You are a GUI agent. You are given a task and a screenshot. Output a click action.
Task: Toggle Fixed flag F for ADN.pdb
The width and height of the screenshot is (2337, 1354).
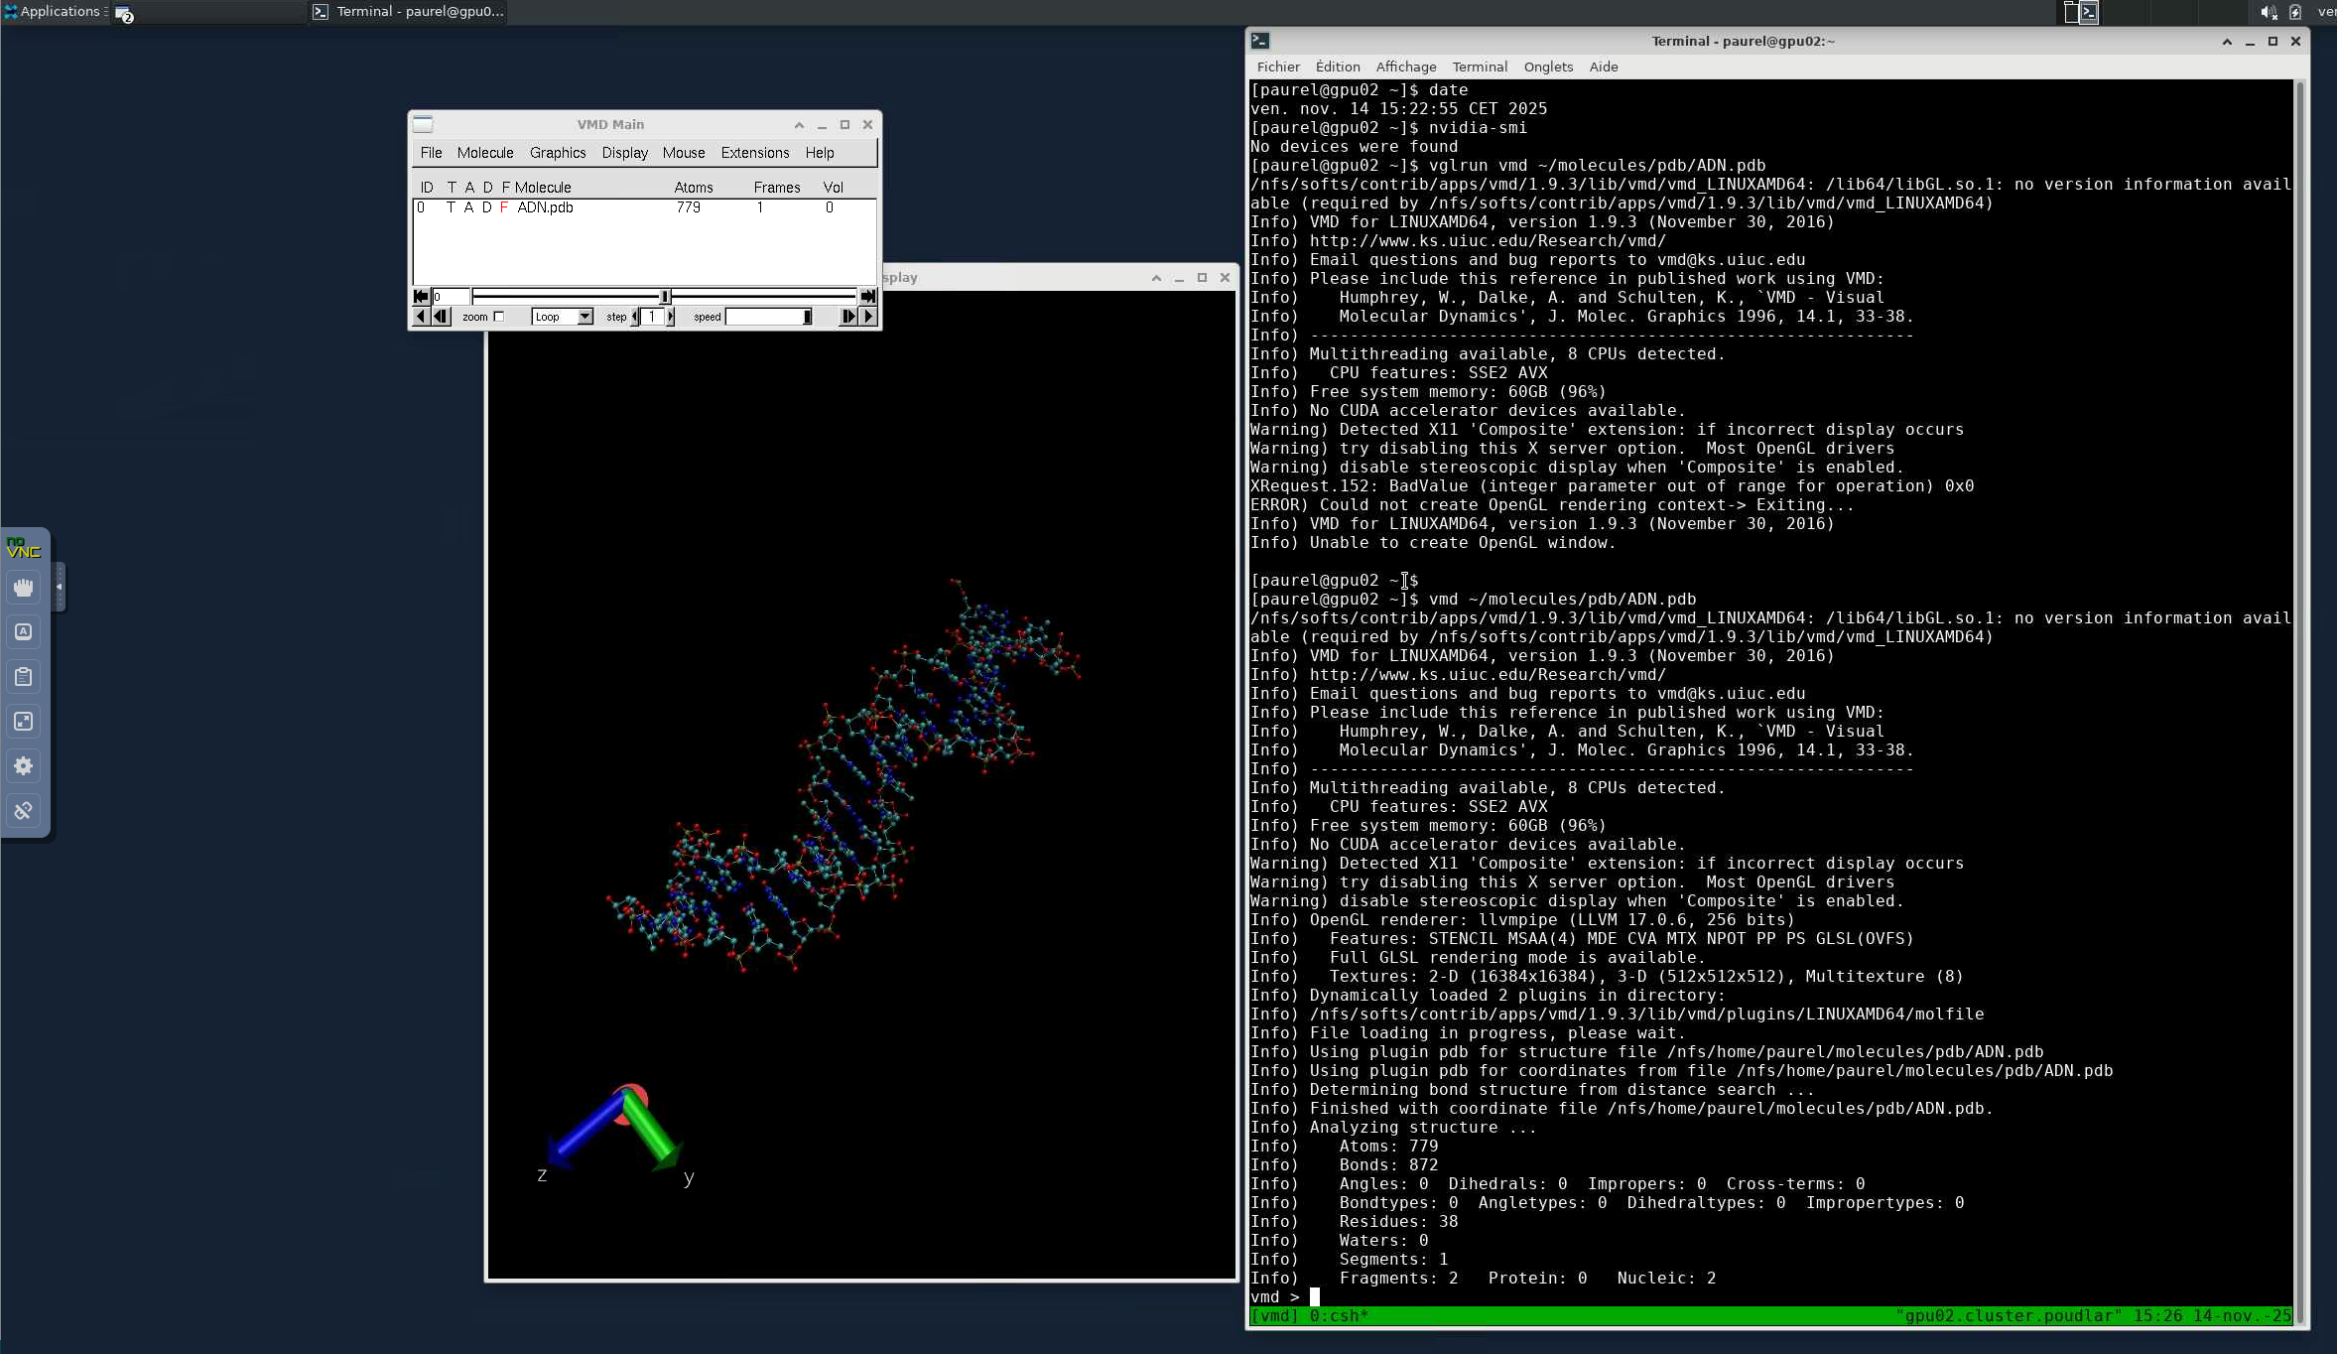pos(504,207)
